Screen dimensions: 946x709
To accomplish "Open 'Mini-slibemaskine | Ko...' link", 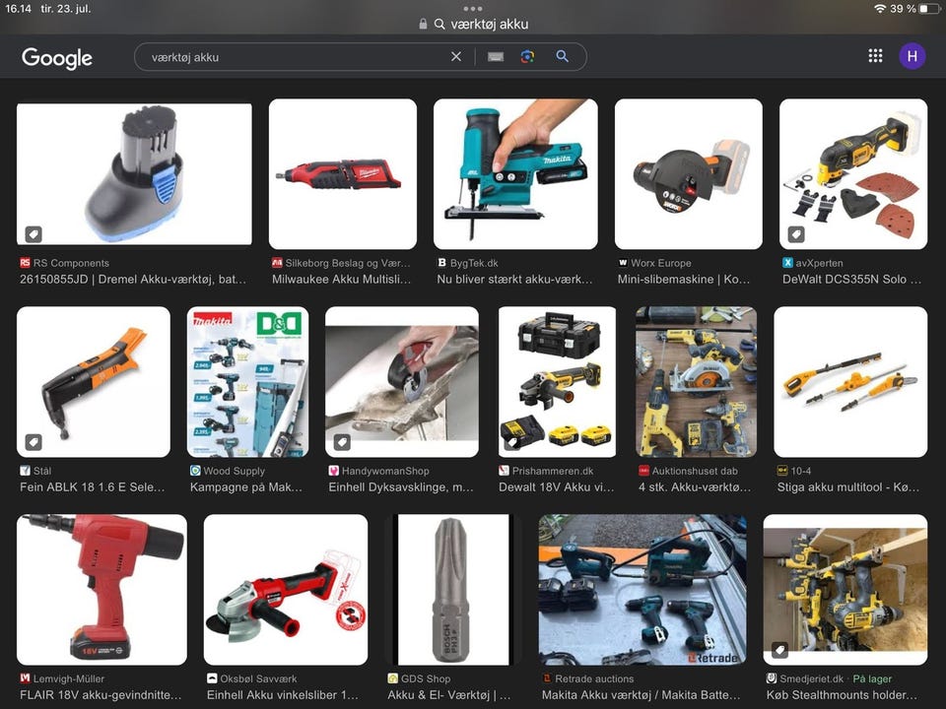I will tap(684, 279).
